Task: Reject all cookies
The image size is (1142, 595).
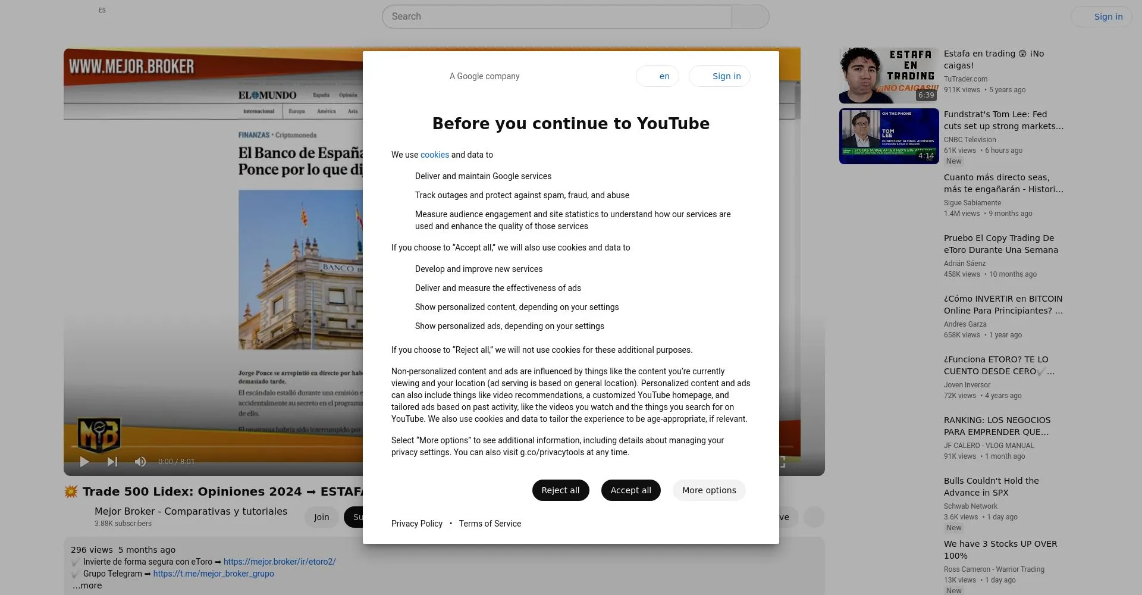Action: [x=560, y=490]
